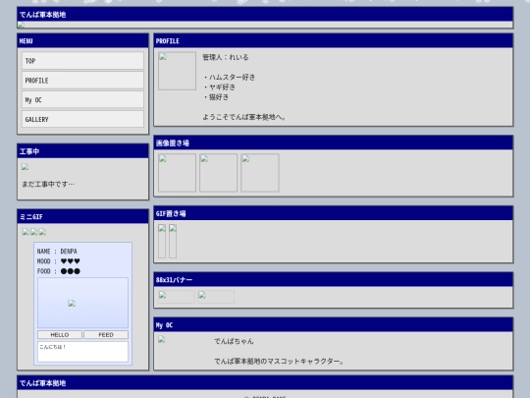Click the profile avatar image
This screenshot has height=398, width=530.
pos(177,71)
